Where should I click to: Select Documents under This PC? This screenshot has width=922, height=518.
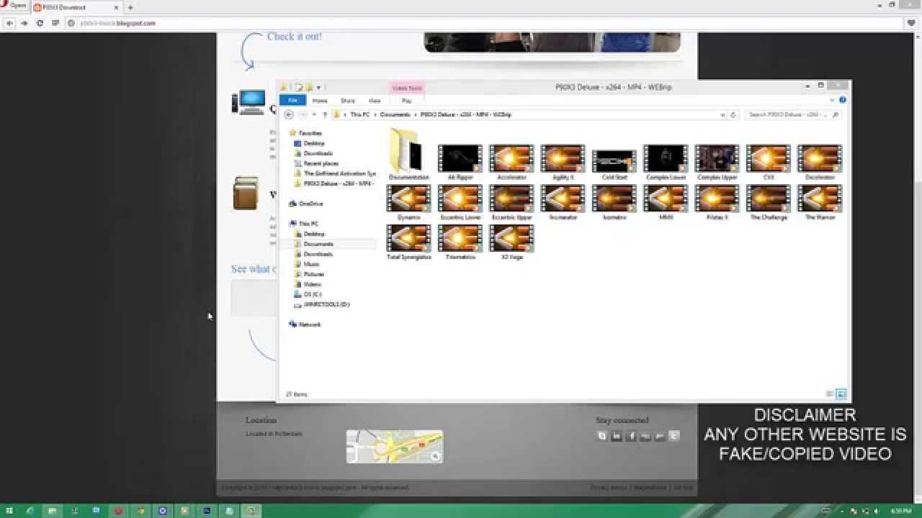(x=318, y=244)
